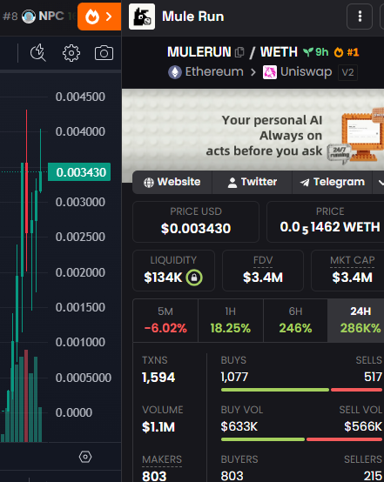This screenshot has height=482, width=384.
Task: Click the FDV $3.4M box
Action: point(263,271)
